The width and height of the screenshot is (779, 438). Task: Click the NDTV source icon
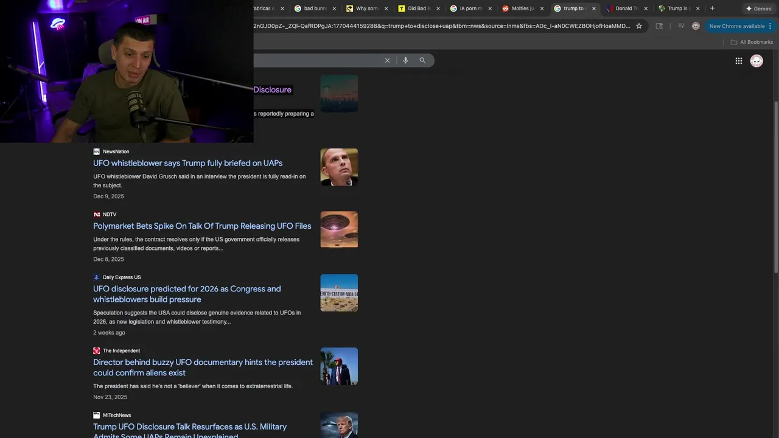[x=96, y=214]
